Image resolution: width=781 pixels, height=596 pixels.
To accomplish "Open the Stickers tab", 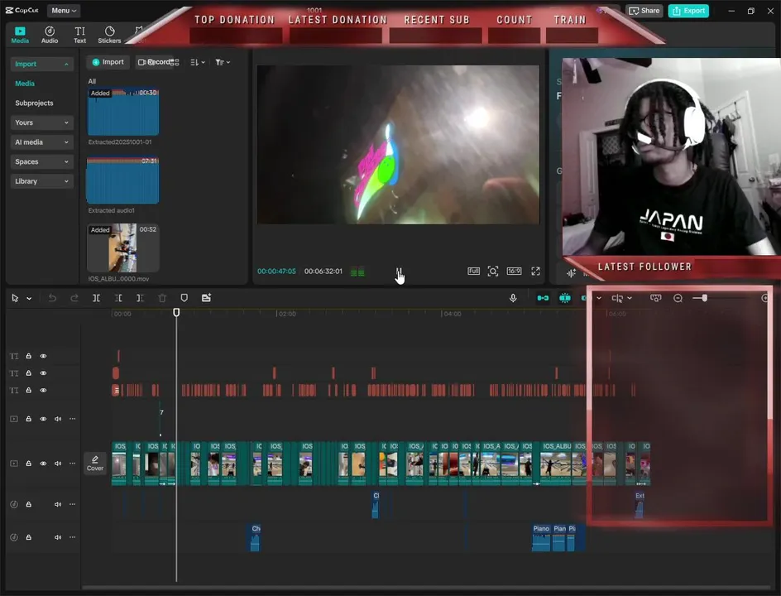I will click(109, 35).
